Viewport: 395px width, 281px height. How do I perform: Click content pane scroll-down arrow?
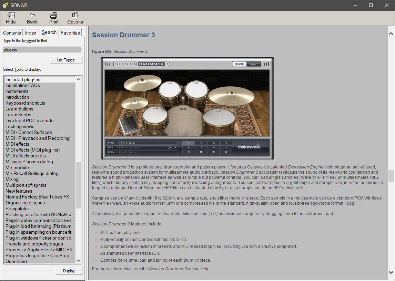pos(391,272)
